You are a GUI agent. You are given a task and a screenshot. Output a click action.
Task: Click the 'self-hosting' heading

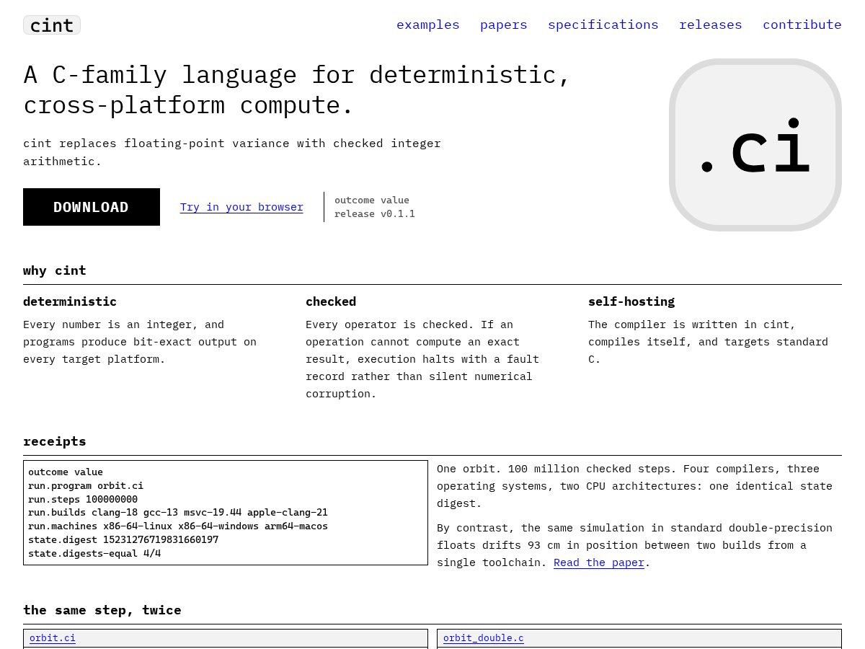coord(631,301)
